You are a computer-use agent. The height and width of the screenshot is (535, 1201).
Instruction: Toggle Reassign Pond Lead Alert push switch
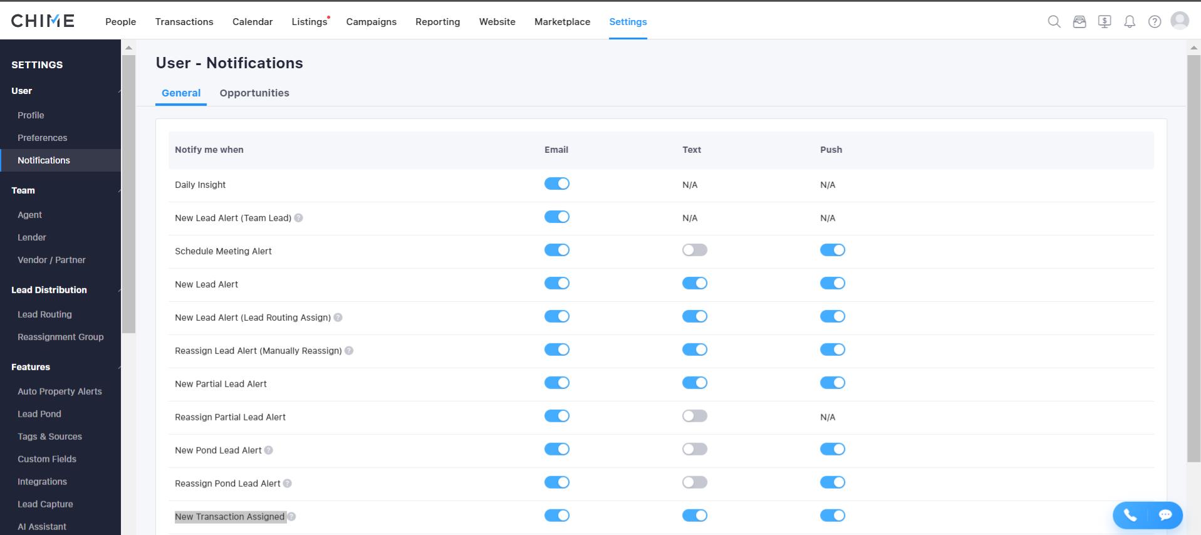832,482
